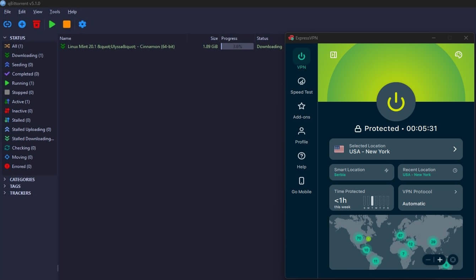
Task: Stop torrents with orange square icon
Action: 67,24
